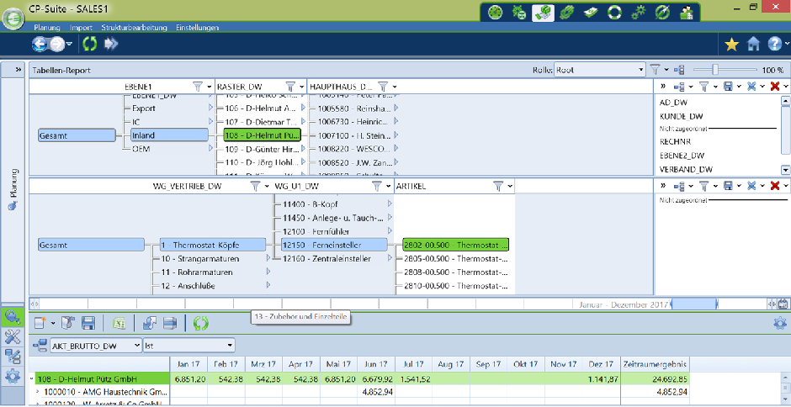The height and width of the screenshot is (407, 791).
Task: Navigate back with the blue arrow
Action: point(40,45)
